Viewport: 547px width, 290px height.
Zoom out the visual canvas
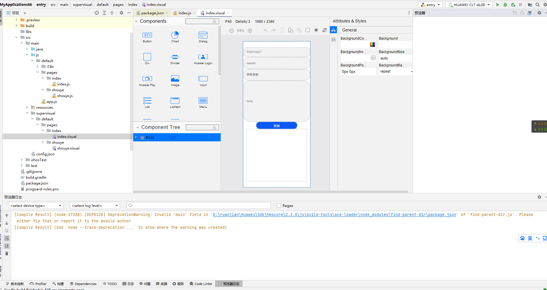(231, 31)
